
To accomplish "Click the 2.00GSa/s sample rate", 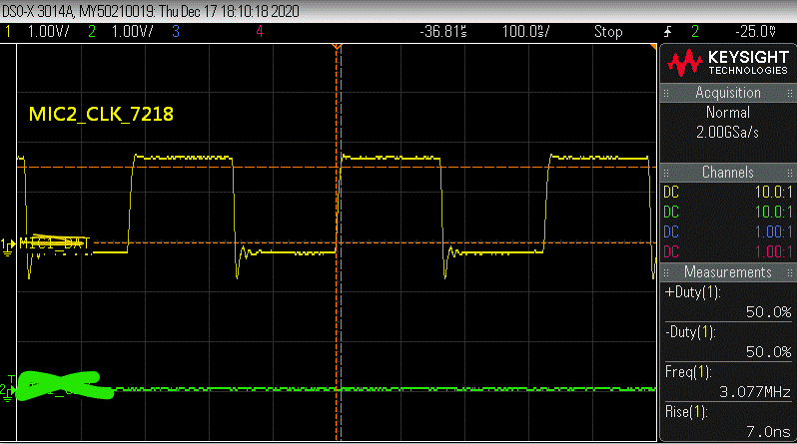I will (x=727, y=132).
